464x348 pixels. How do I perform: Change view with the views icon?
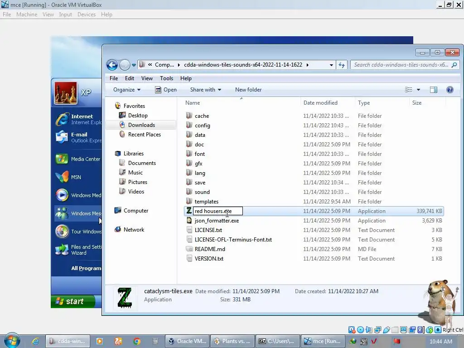pos(409,90)
